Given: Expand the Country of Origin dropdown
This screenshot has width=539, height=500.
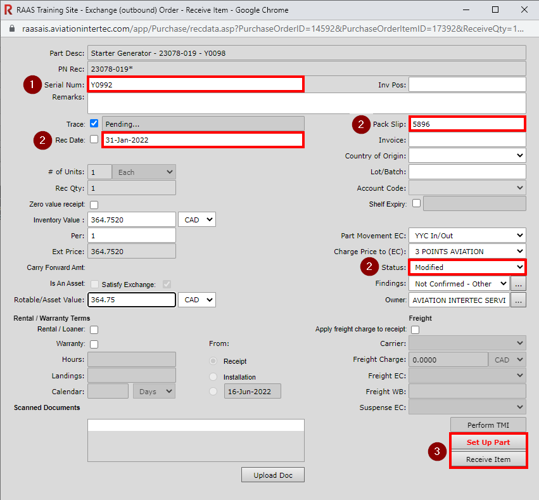Looking at the screenshot, I should 467,156.
